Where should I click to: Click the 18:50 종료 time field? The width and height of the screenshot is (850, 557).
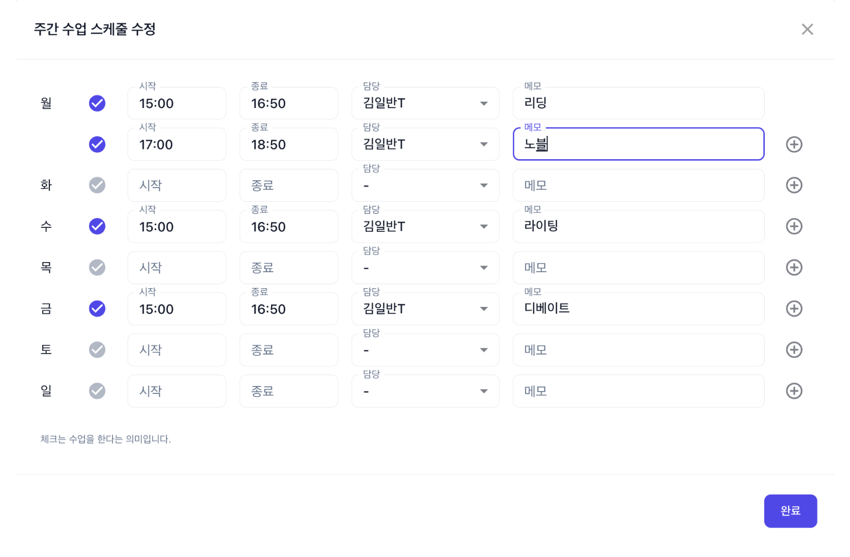click(289, 144)
